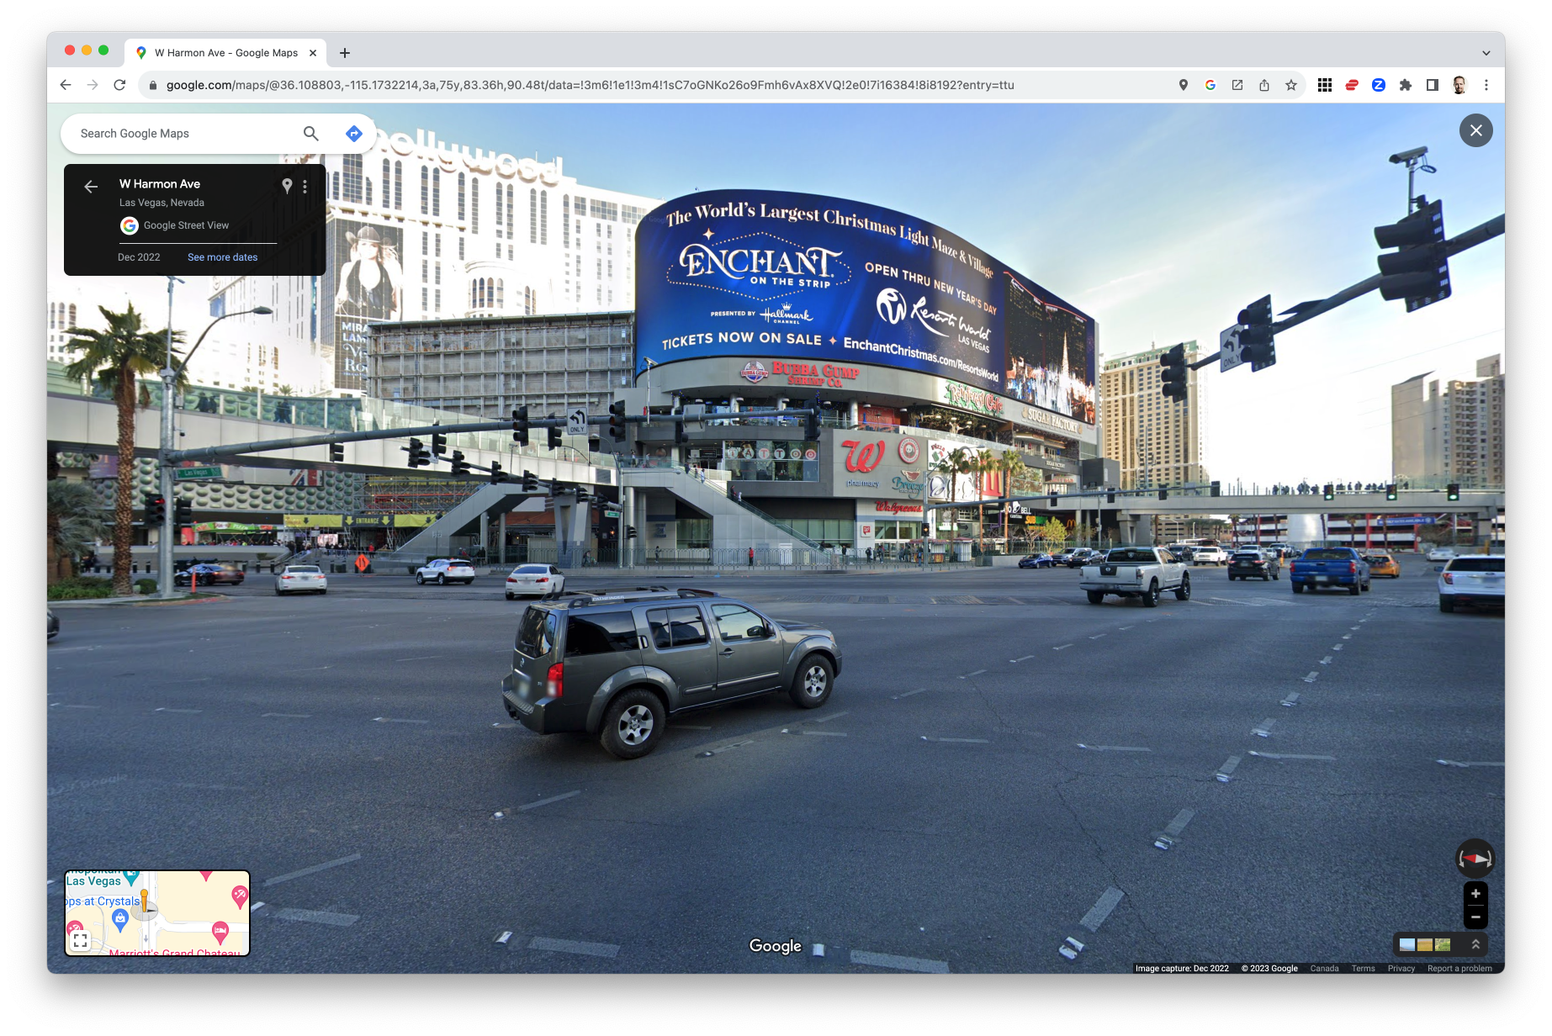1552x1036 pixels.
Task: Focus the Search Google Maps field
Action: [185, 134]
